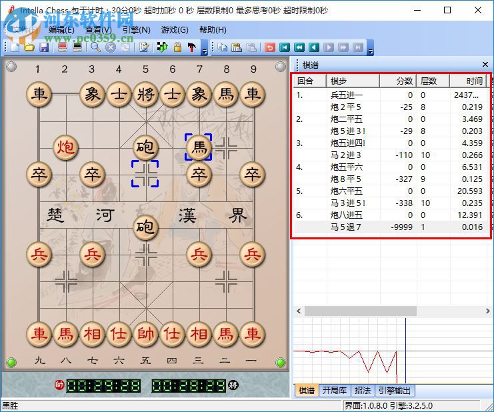The image size is (494, 412).
Task: Switch to the 引擎输出 tab
Action: pos(395,391)
